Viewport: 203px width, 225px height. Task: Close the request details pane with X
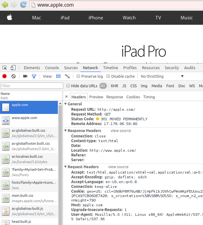coord(66,96)
